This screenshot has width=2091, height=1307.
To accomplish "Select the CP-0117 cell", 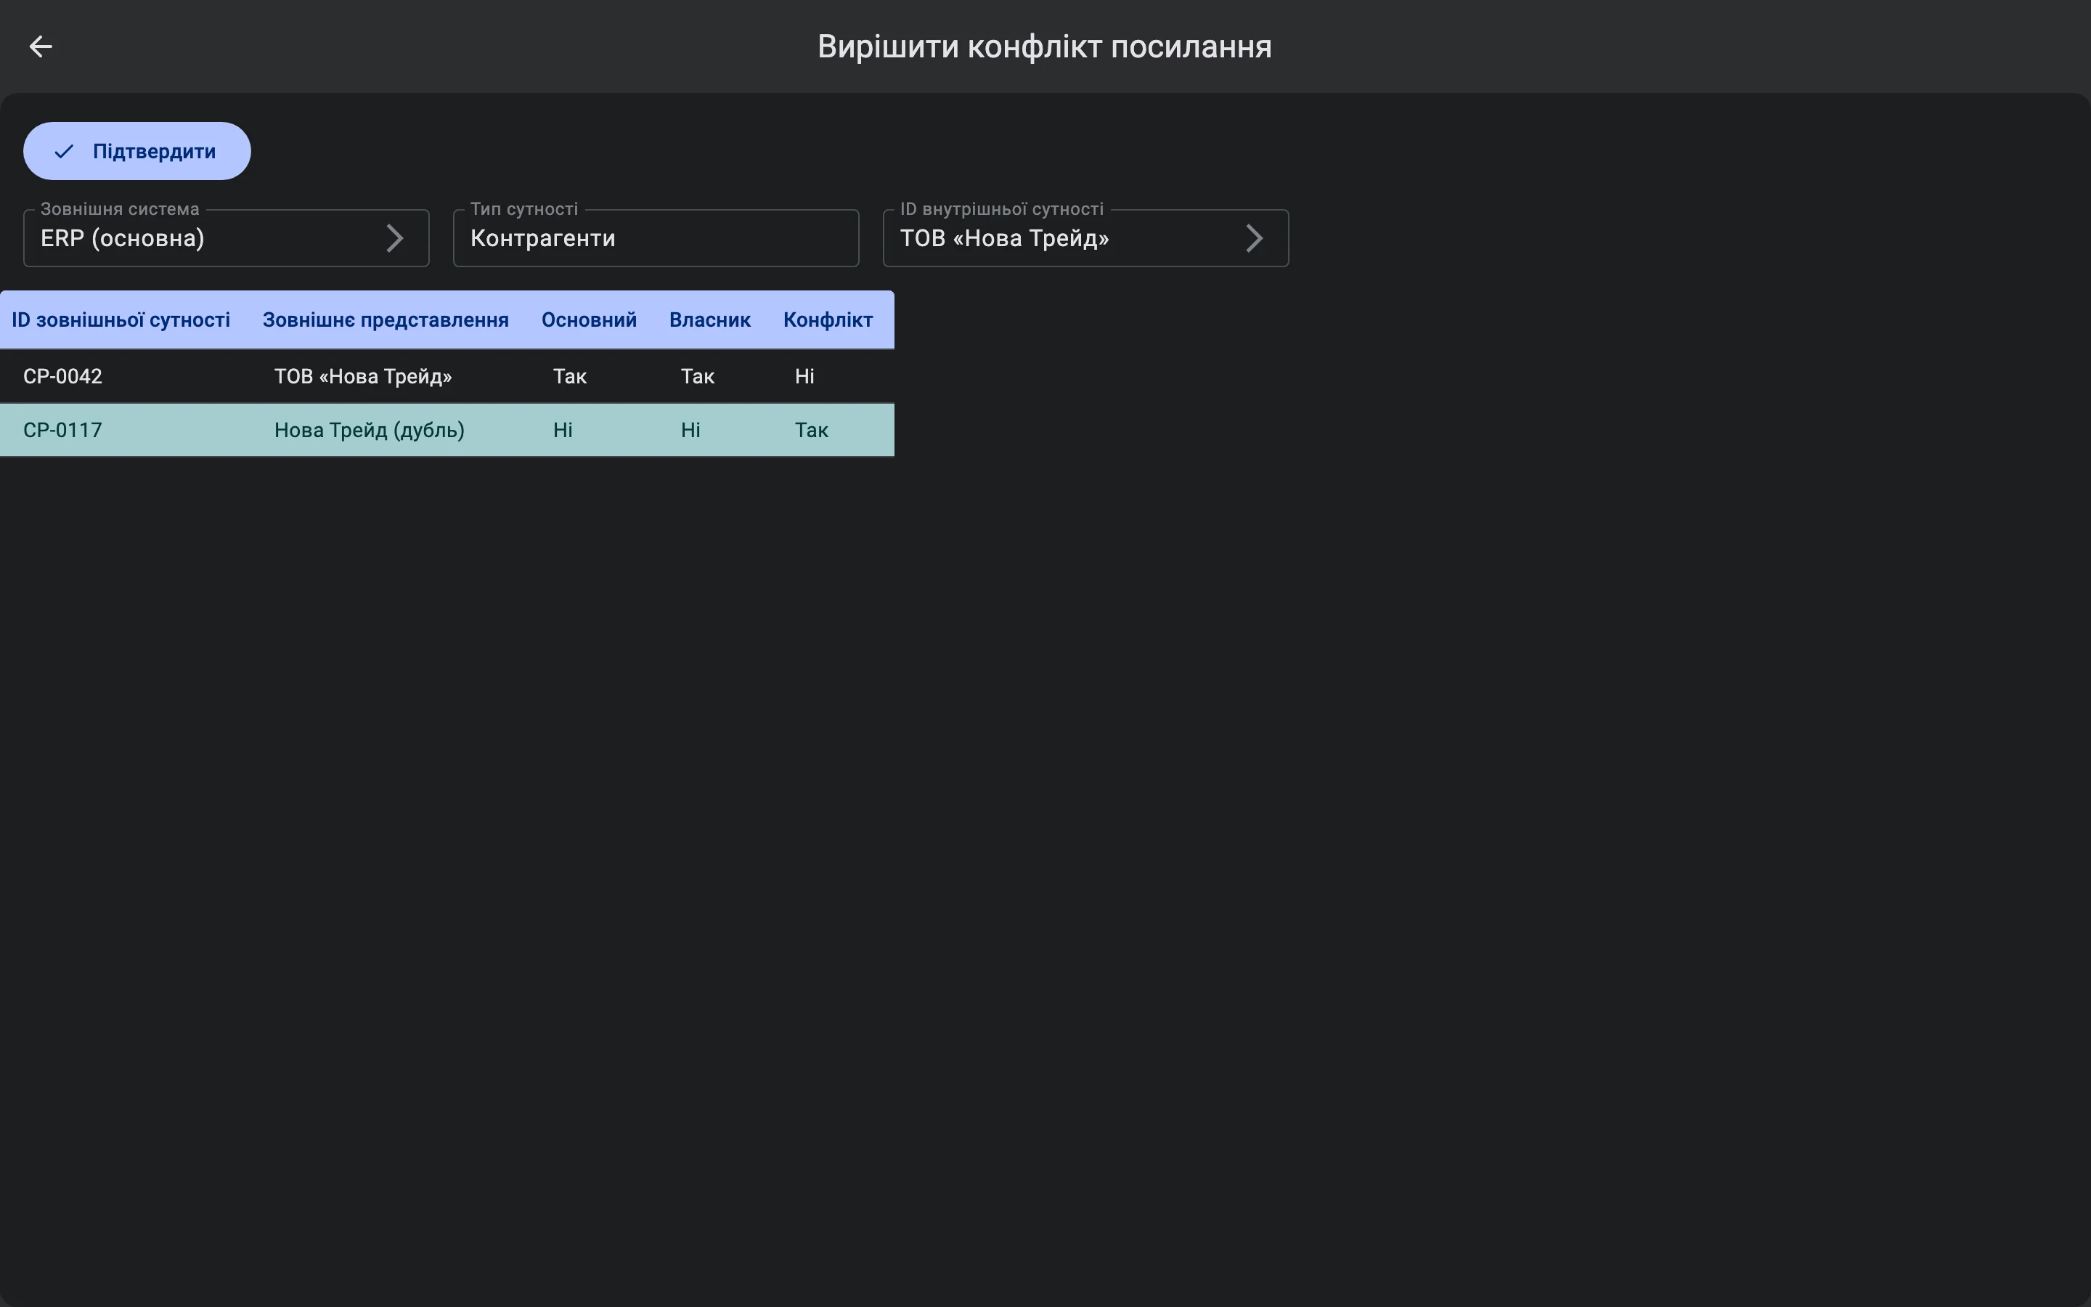I will point(63,430).
